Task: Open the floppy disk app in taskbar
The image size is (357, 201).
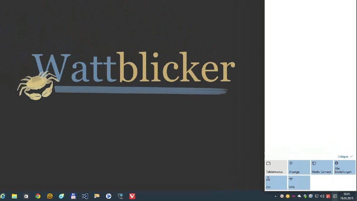Action: pos(73,196)
